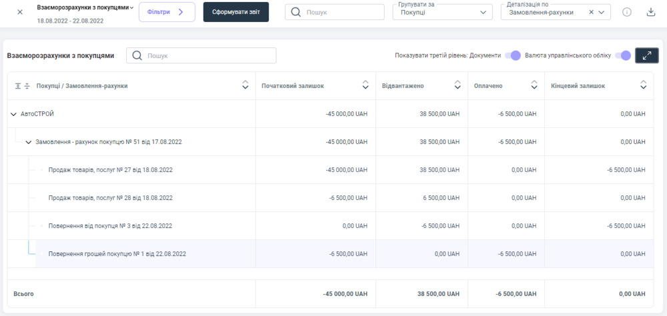667x316 pixels.
Task: Expand table to fullscreen
Action: 646,56
